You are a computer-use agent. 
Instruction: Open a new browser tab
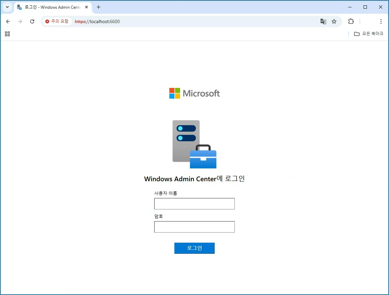point(99,7)
